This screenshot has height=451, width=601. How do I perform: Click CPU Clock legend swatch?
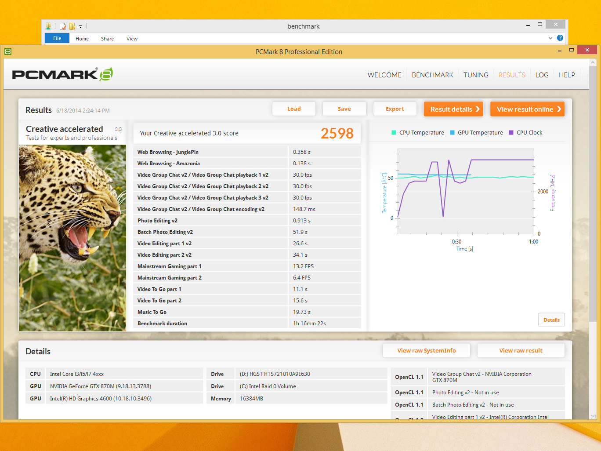click(511, 132)
